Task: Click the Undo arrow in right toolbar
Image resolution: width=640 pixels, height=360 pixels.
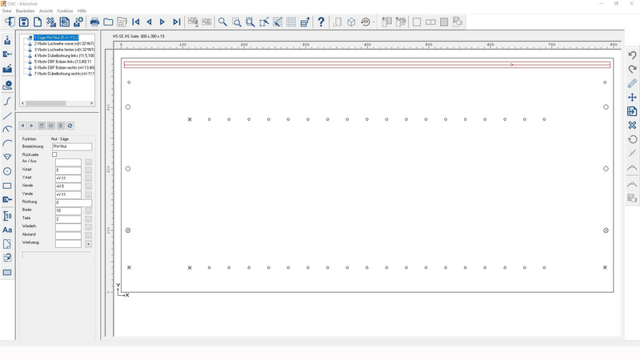Action: (x=632, y=54)
